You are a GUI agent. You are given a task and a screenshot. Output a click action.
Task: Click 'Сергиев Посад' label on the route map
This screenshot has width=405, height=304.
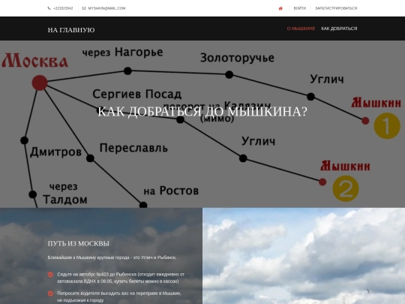click(x=137, y=94)
